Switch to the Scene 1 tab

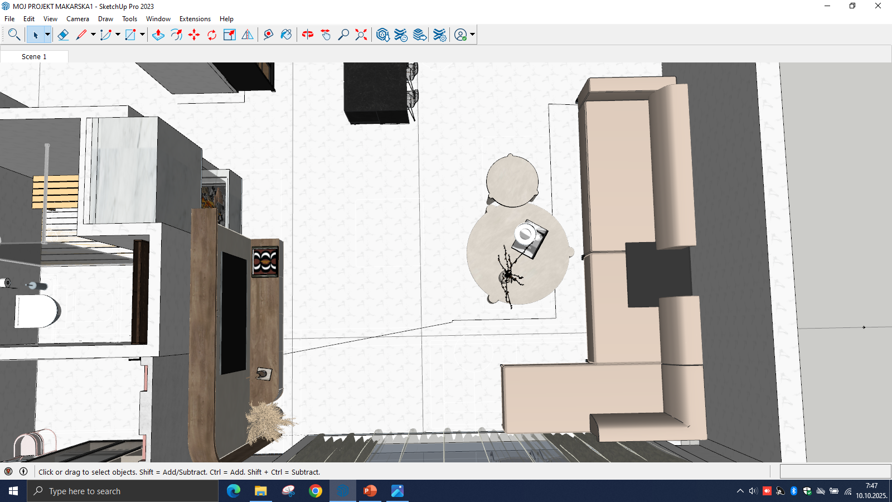tap(34, 56)
